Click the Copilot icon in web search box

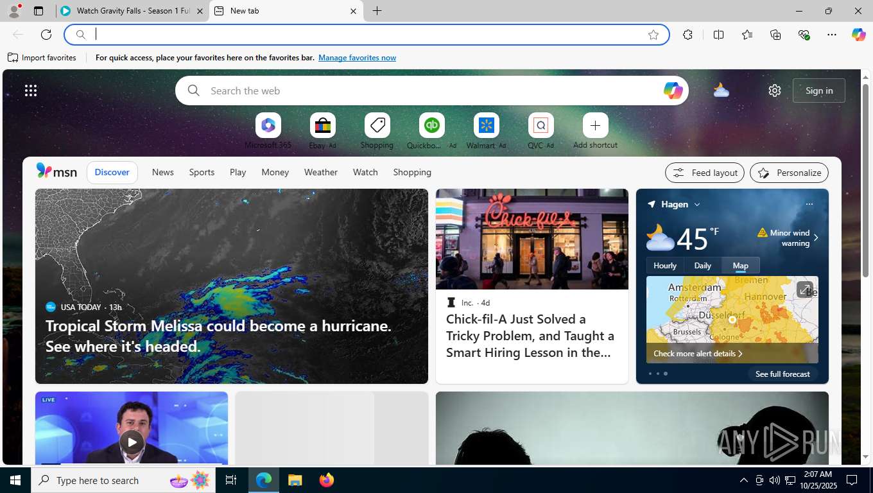(x=673, y=91)
